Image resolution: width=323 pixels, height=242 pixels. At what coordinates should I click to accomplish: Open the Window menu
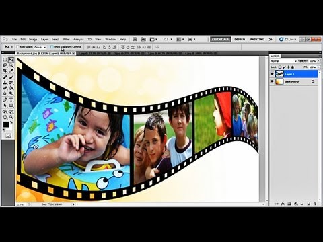[x=110, y=39]
